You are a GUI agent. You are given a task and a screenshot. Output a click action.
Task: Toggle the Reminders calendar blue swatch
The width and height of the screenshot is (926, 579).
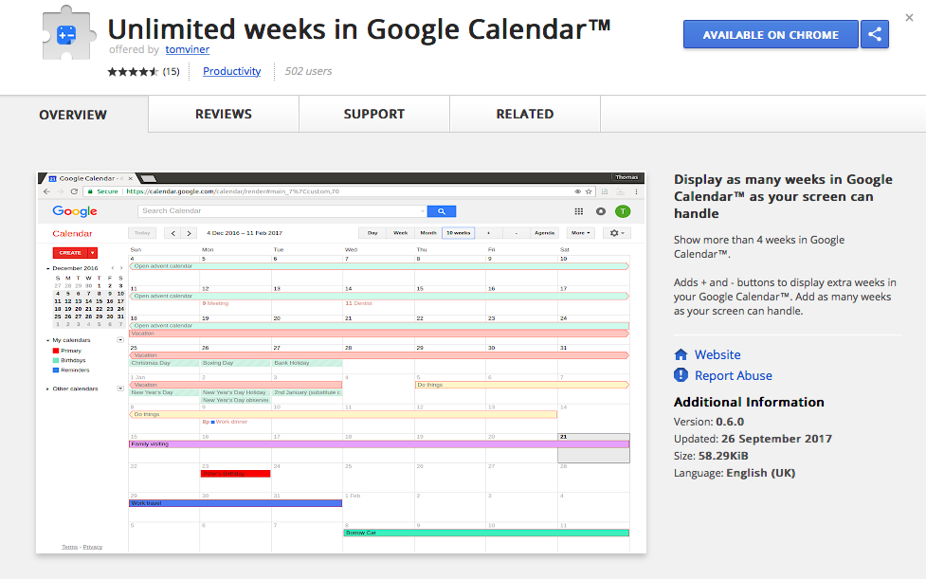56,371
